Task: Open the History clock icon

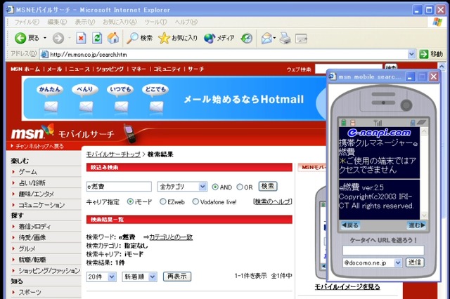Action: 246,38
